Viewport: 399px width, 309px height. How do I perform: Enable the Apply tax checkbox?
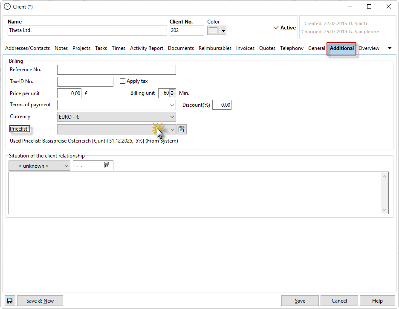click(123, 81)
